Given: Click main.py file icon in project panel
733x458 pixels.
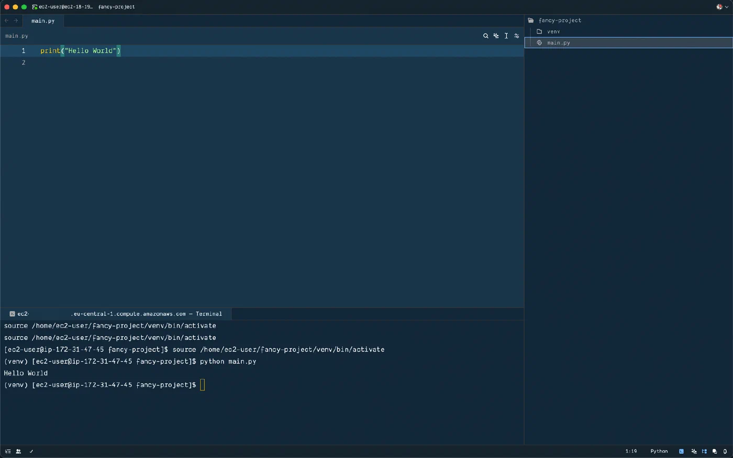Looking at the screenshot, I should (539, 43).
